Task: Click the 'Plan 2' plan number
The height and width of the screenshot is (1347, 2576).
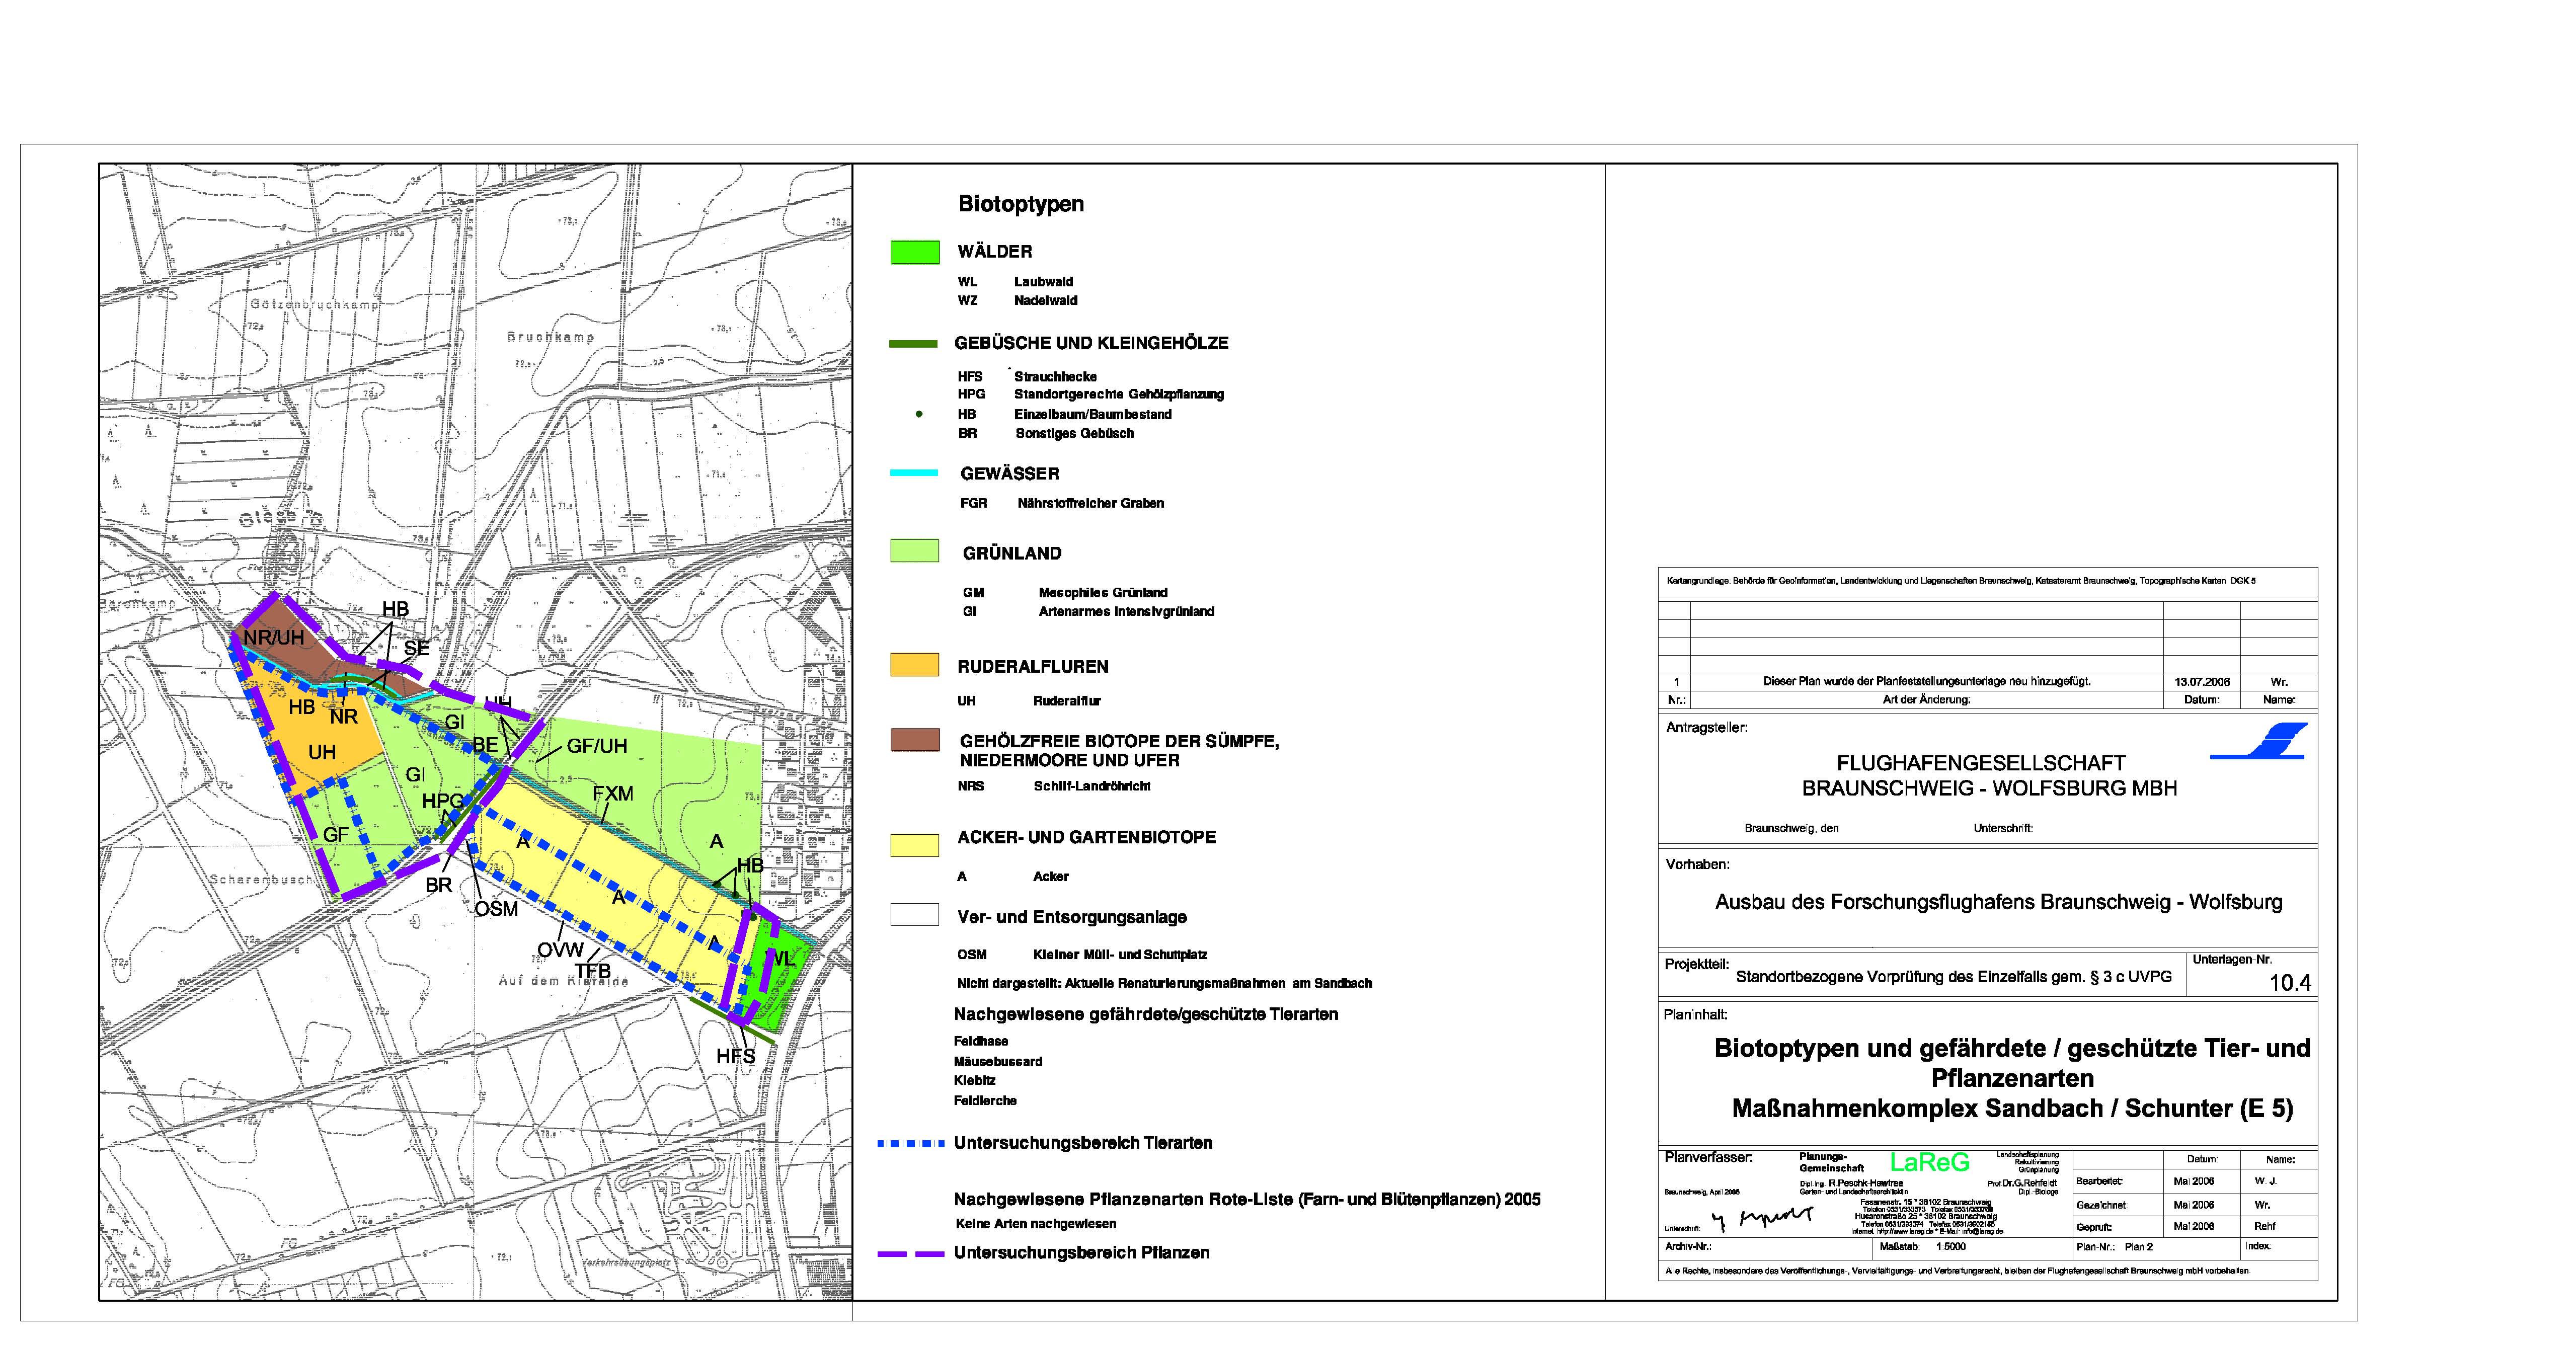Action: click(x=2139, y=1247)
